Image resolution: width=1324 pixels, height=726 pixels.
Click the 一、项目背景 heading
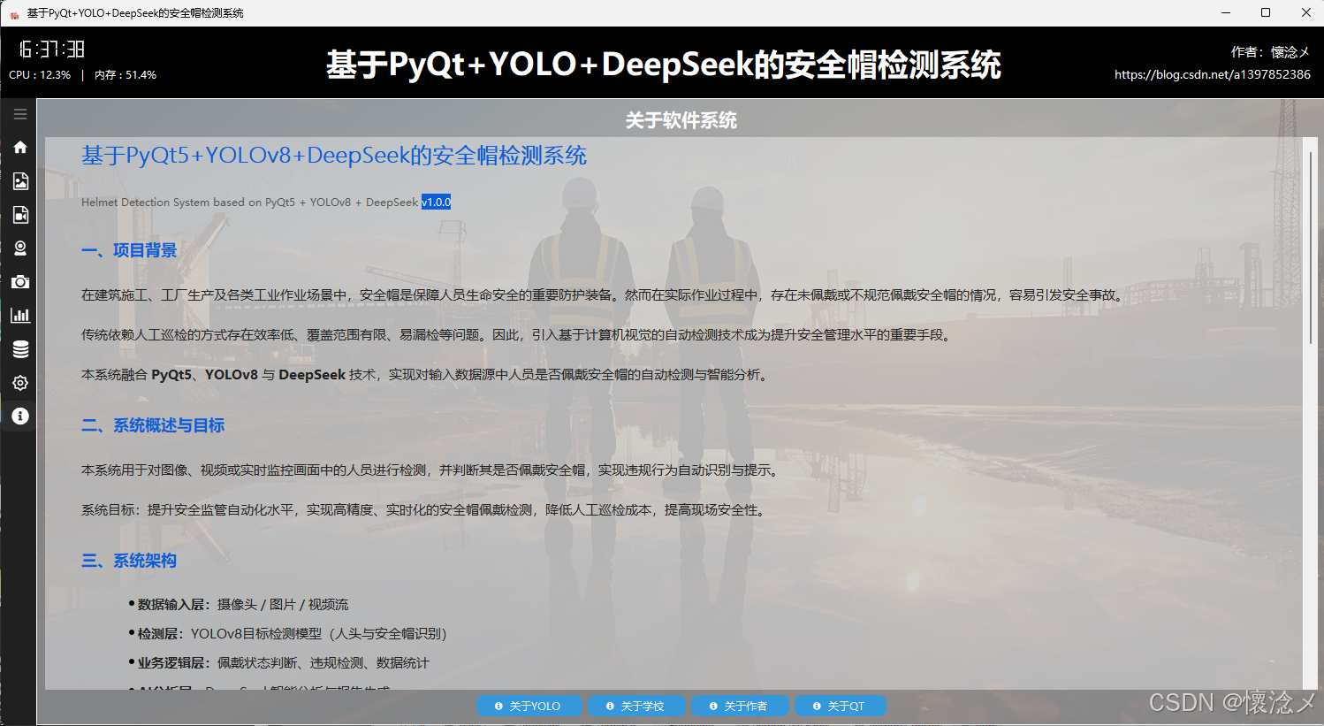click(x=129, y=250)
